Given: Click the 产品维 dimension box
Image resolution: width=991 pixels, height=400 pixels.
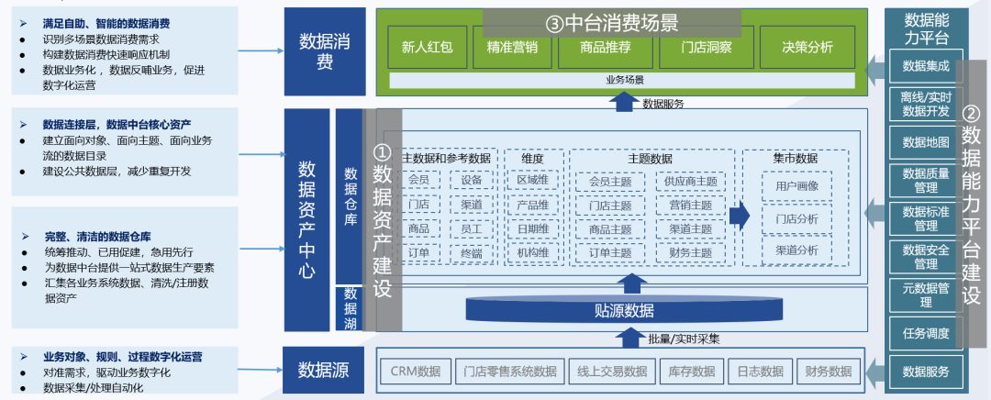Looking at the screenshot, I should pyautogui.click(x=533, y=205).
